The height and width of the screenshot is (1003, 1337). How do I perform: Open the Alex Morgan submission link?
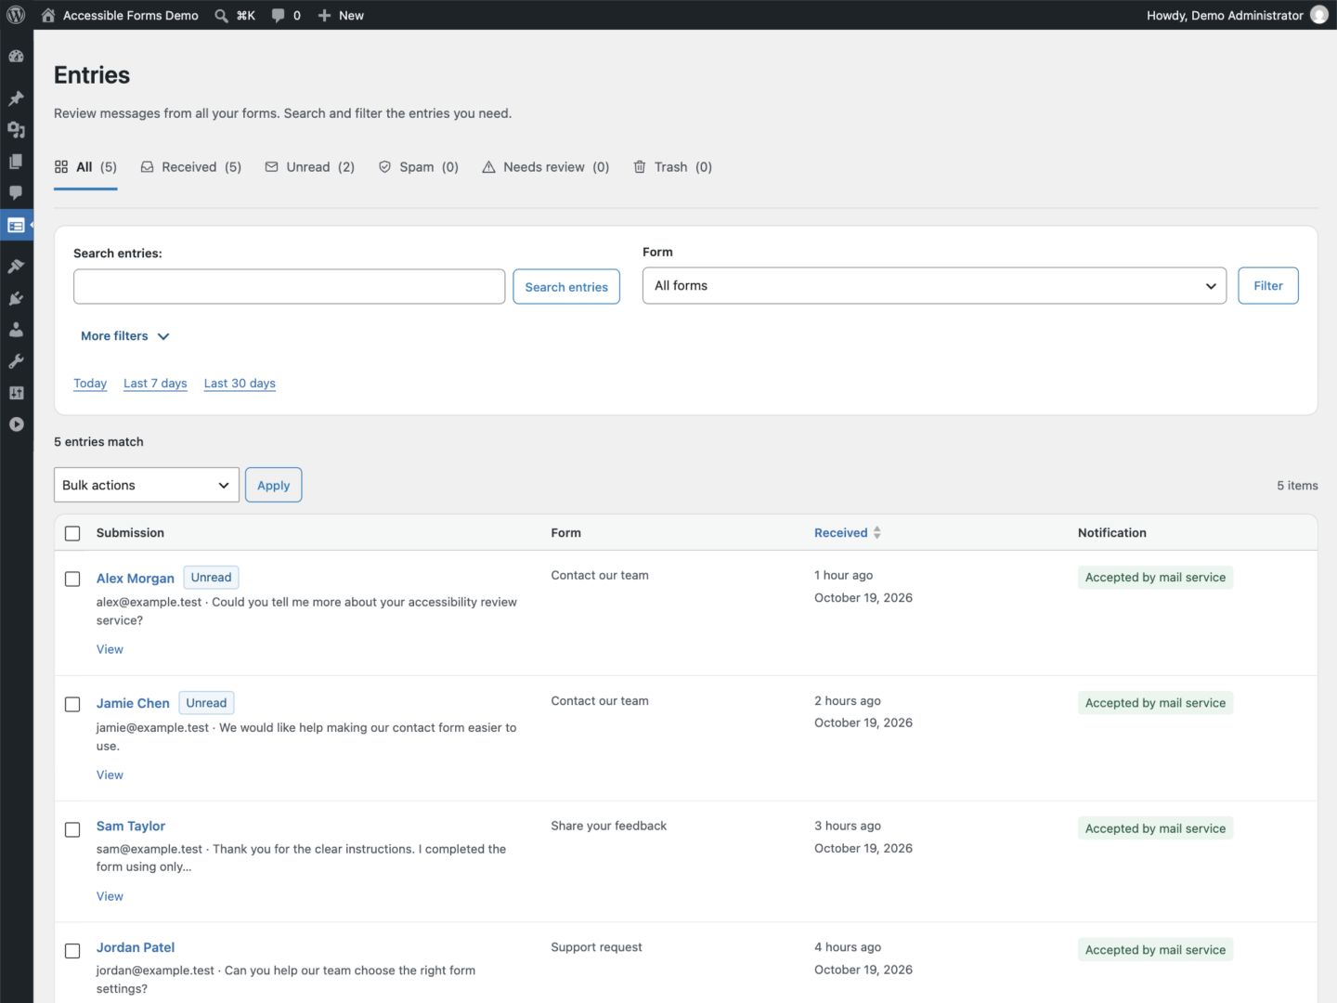tap(136, 579)
